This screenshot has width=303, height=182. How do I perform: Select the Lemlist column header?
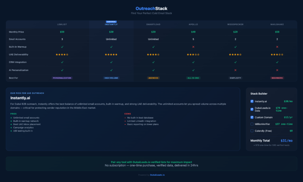(62, 24)
